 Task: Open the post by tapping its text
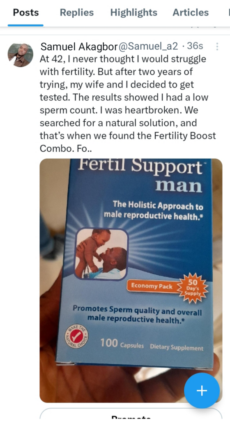128,104
